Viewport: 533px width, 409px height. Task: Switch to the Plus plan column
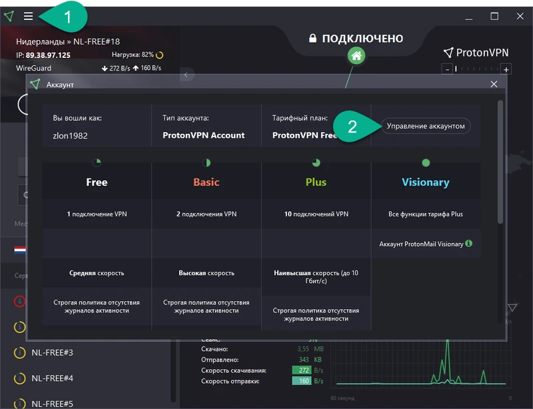[316, 181]
